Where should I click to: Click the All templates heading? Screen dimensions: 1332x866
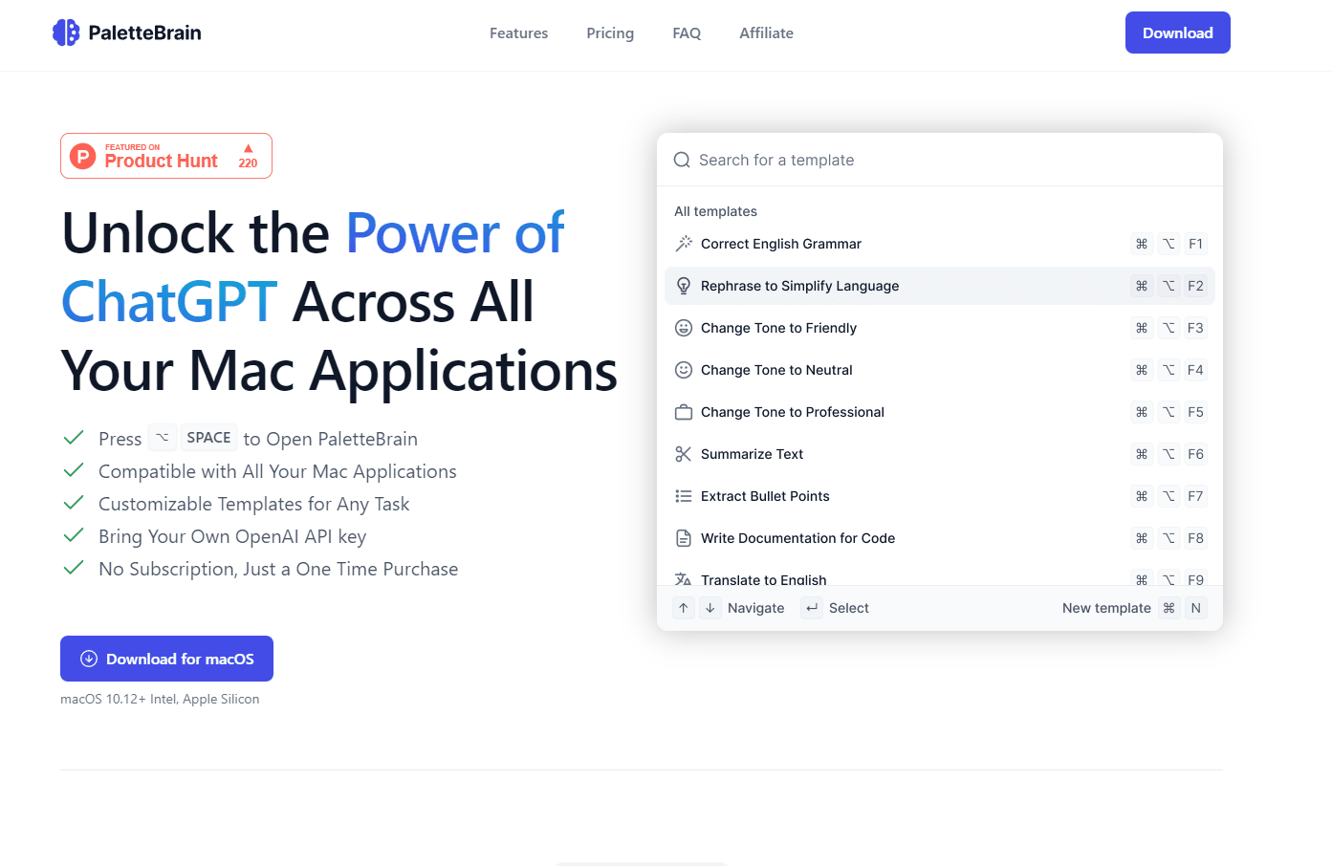pyautogui.click(x=715, y=211)
